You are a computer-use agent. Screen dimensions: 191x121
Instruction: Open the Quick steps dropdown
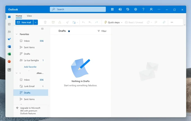(x=113, y=22)
